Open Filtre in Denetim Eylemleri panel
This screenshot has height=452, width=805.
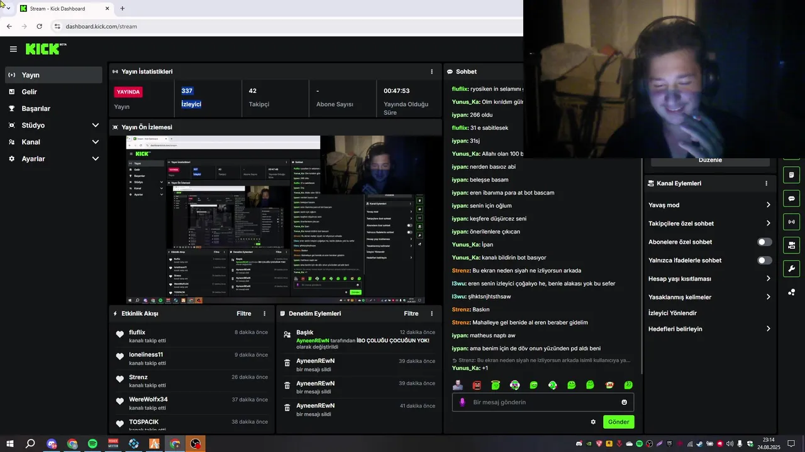click(411, 313)
